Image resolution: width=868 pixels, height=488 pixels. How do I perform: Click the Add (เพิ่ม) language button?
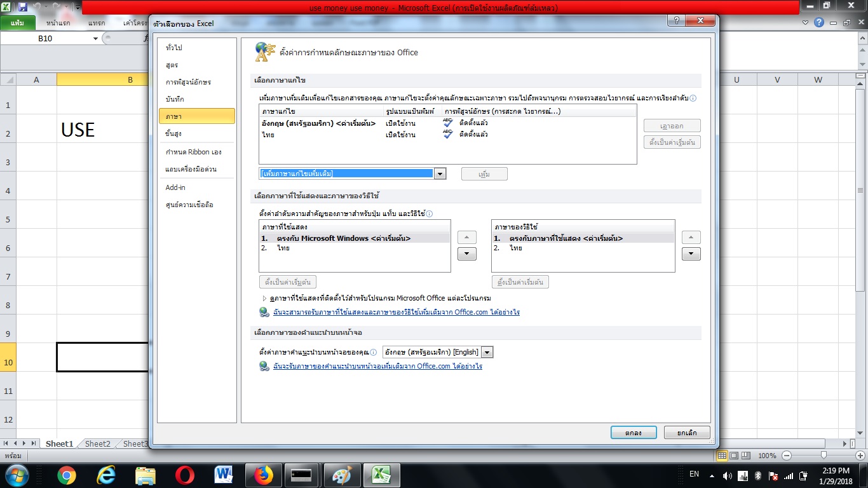point(484,174)
